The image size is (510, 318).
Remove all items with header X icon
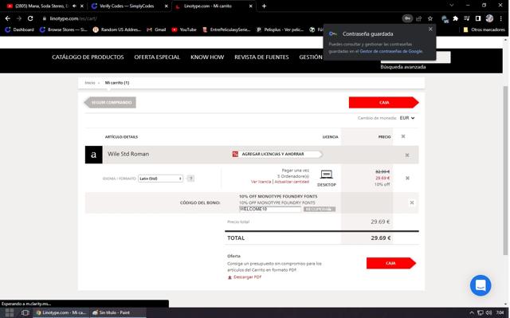pos(403,136)
